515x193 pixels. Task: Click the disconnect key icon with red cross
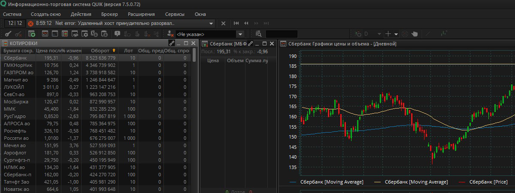(19, 34)
